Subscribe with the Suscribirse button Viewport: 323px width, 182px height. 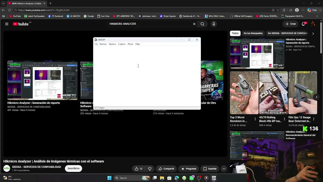click(73, 168)
